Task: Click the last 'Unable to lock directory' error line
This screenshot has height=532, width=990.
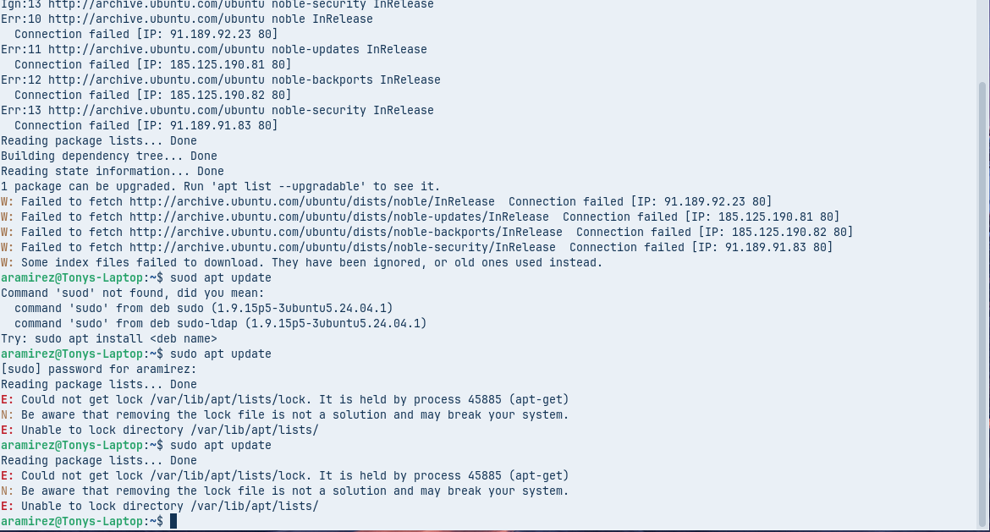Action: coord(169,507)
